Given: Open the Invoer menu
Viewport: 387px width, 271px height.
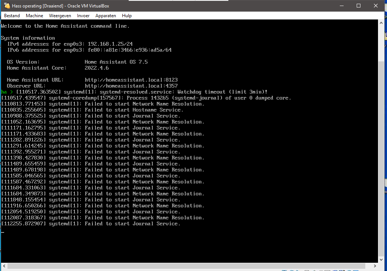Looking at the screenshot, I should tap(83, 16).
